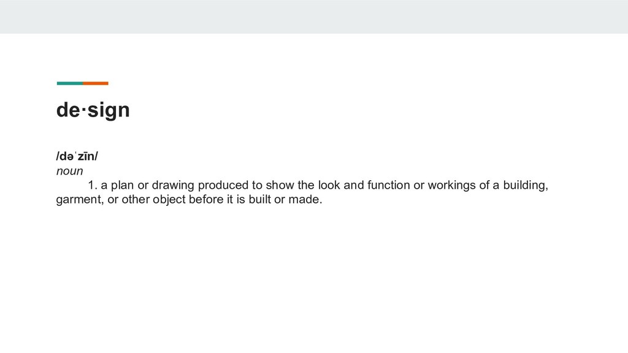Click the word "garment," starting the second line
Viewport: 628px width, 353px height.
(x=78, y=200)
